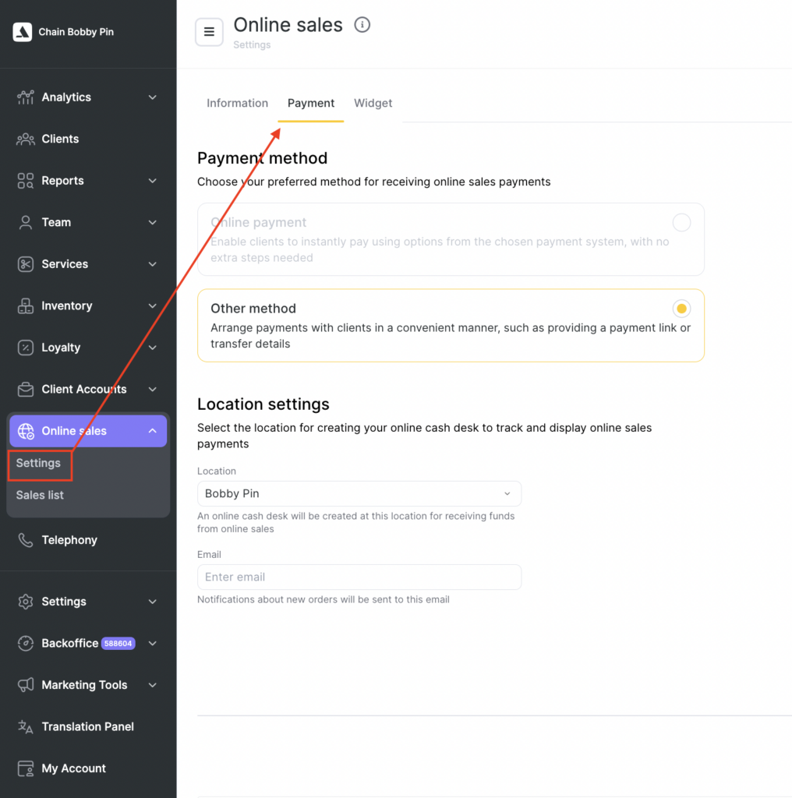
Task: Open Sales list under Online sales
Action: (x=40, y=495)
